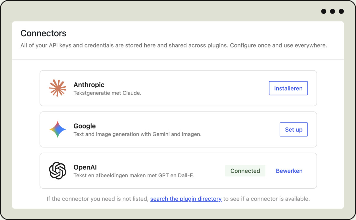Open the search the plugin directory link
The width and height of the screenshot is (356, 220).
click(186, 199)
